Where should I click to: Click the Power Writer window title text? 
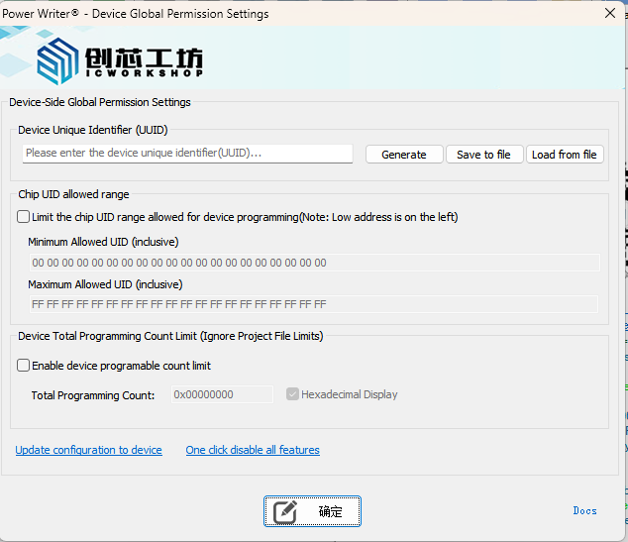136,14
